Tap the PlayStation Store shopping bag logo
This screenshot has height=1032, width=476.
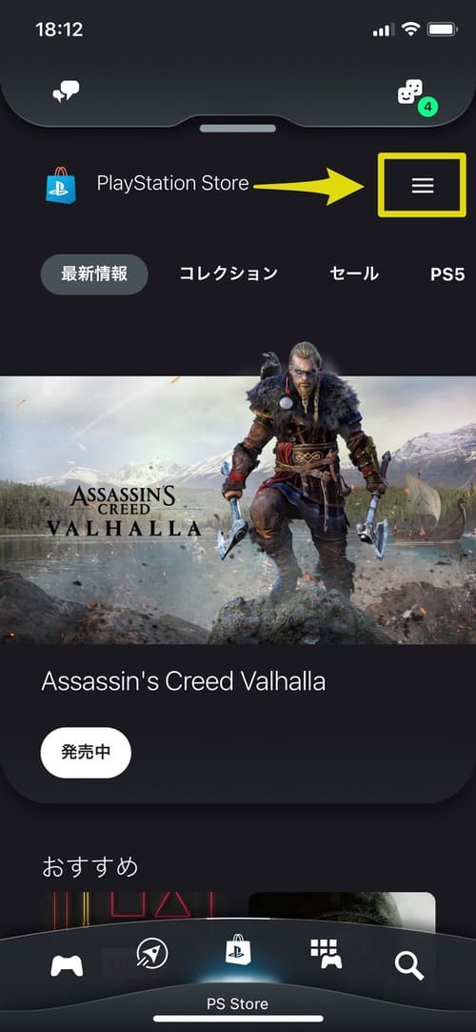[x=61, y=185]
